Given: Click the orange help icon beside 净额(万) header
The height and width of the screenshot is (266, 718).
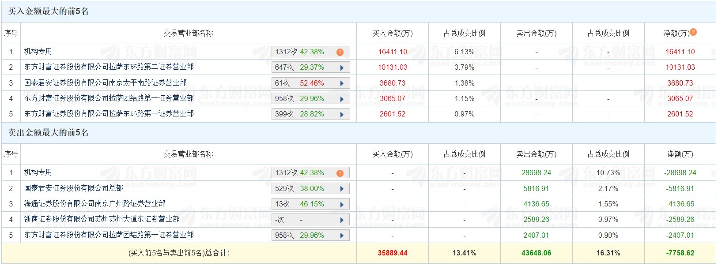Looking at the screenshot, I should tap(693, 32).
